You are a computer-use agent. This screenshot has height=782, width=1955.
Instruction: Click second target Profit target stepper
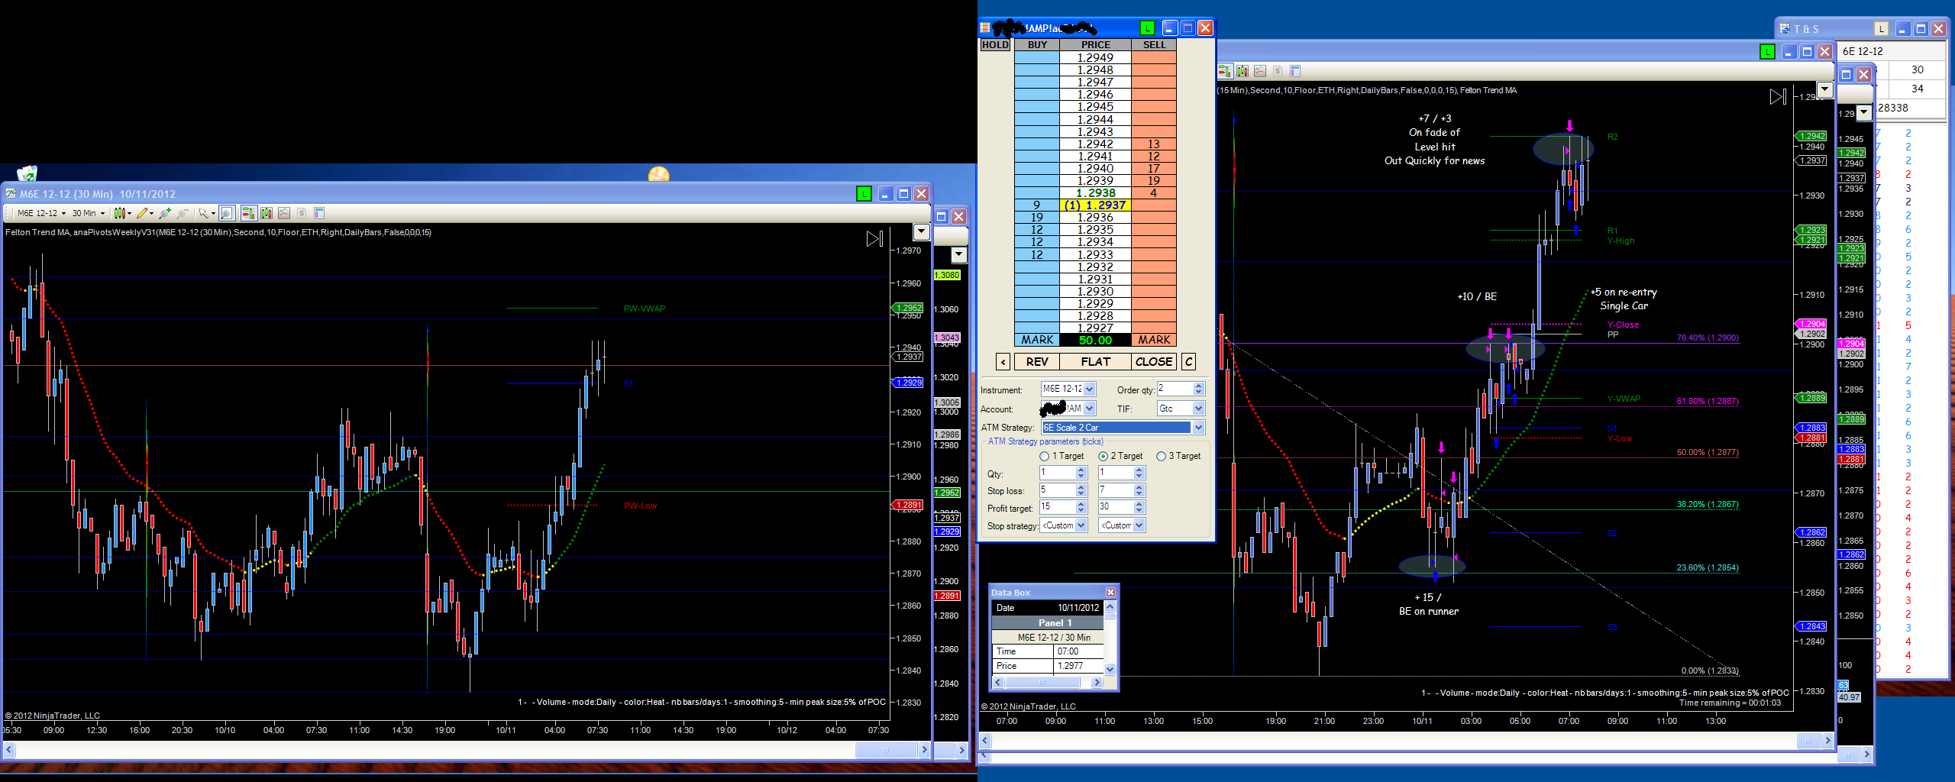click(1139, 507)
